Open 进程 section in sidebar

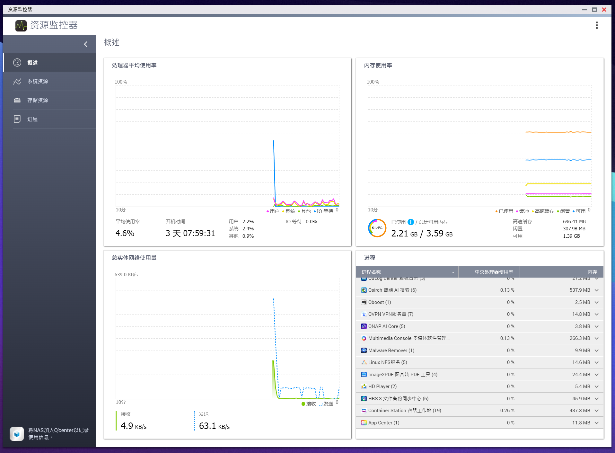tap(49, 119)
